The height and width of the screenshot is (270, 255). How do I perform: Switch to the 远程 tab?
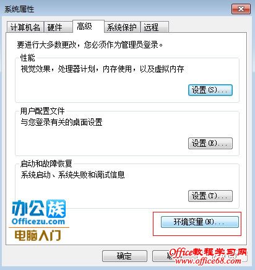coord(155,27)
